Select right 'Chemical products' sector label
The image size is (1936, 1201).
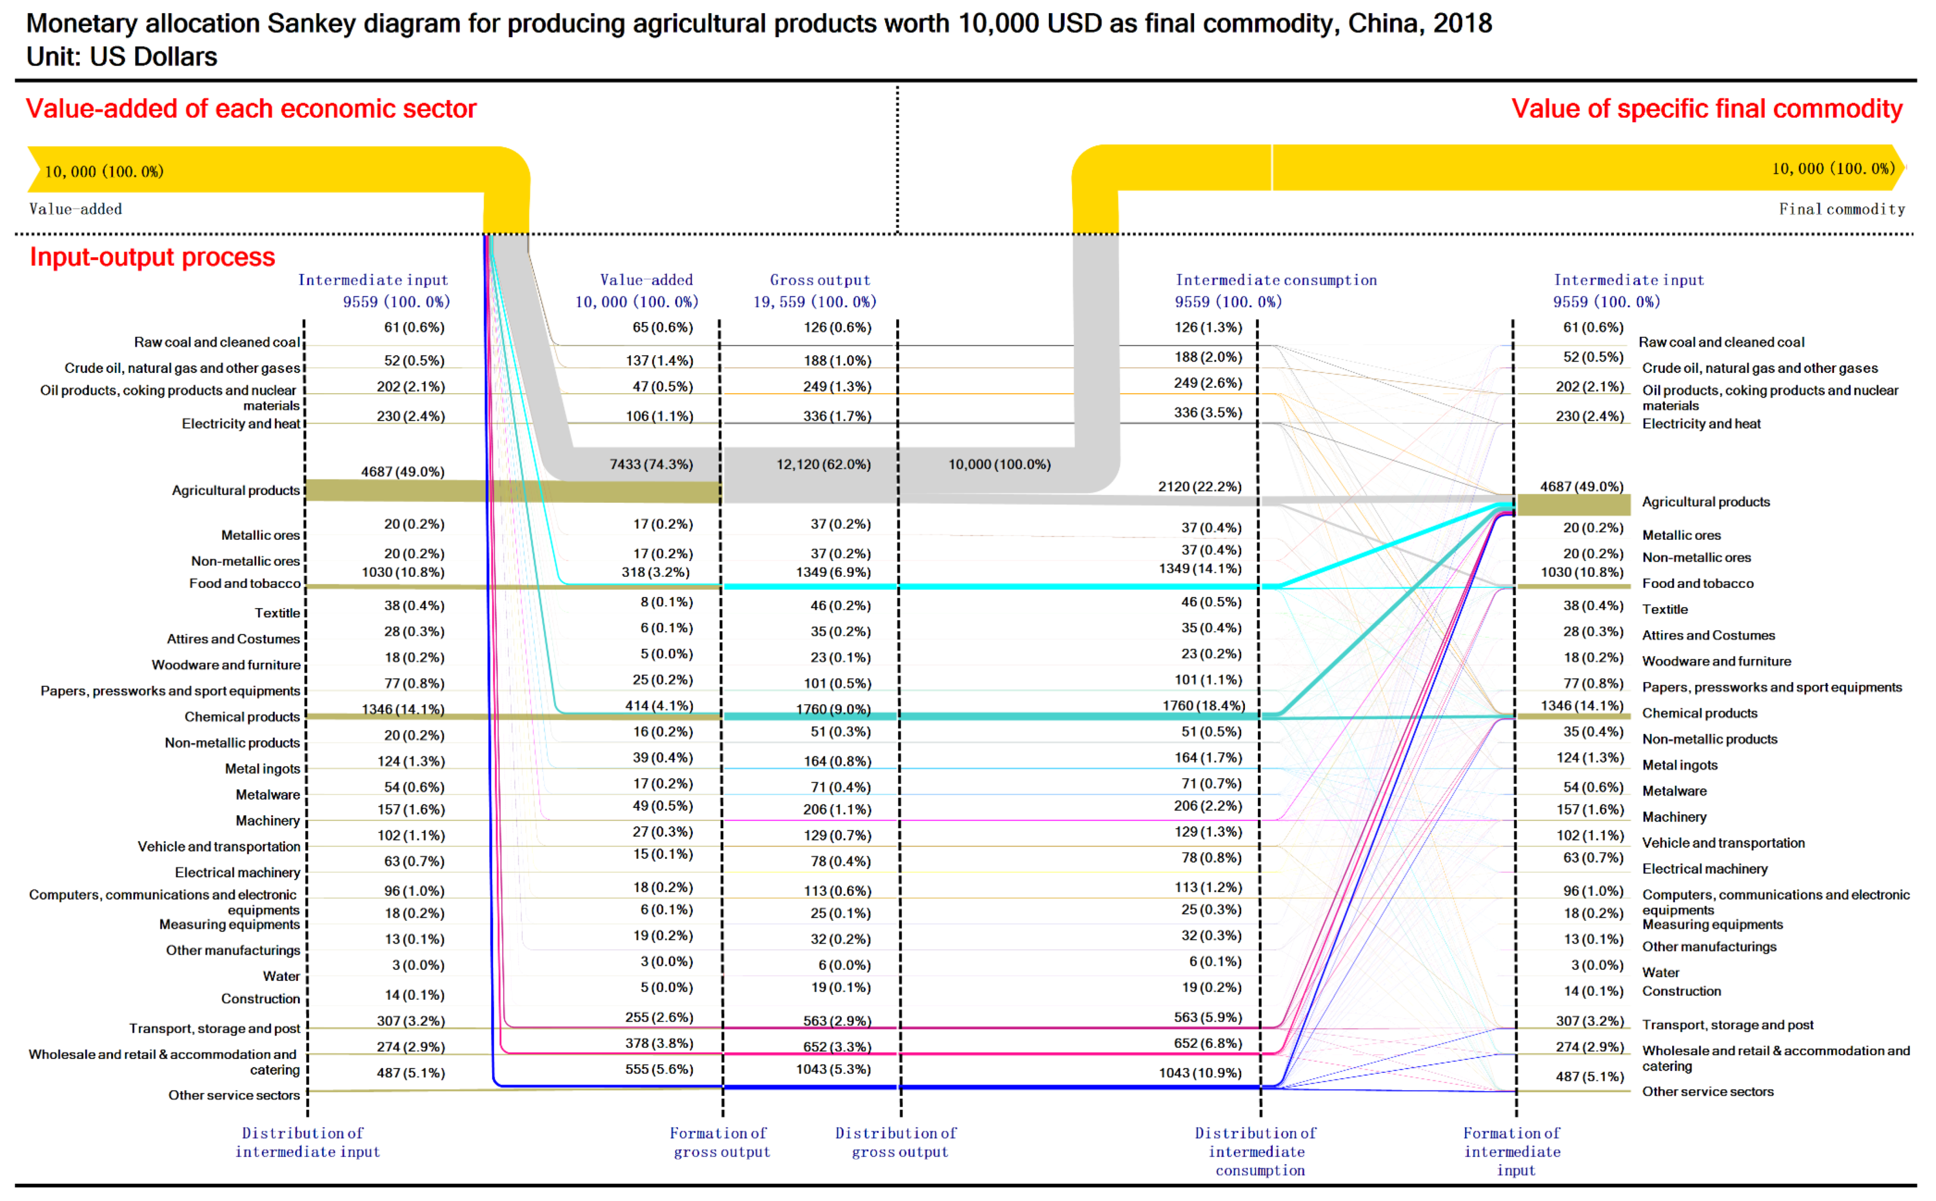pyautogui.click(x=1699, y=713)
